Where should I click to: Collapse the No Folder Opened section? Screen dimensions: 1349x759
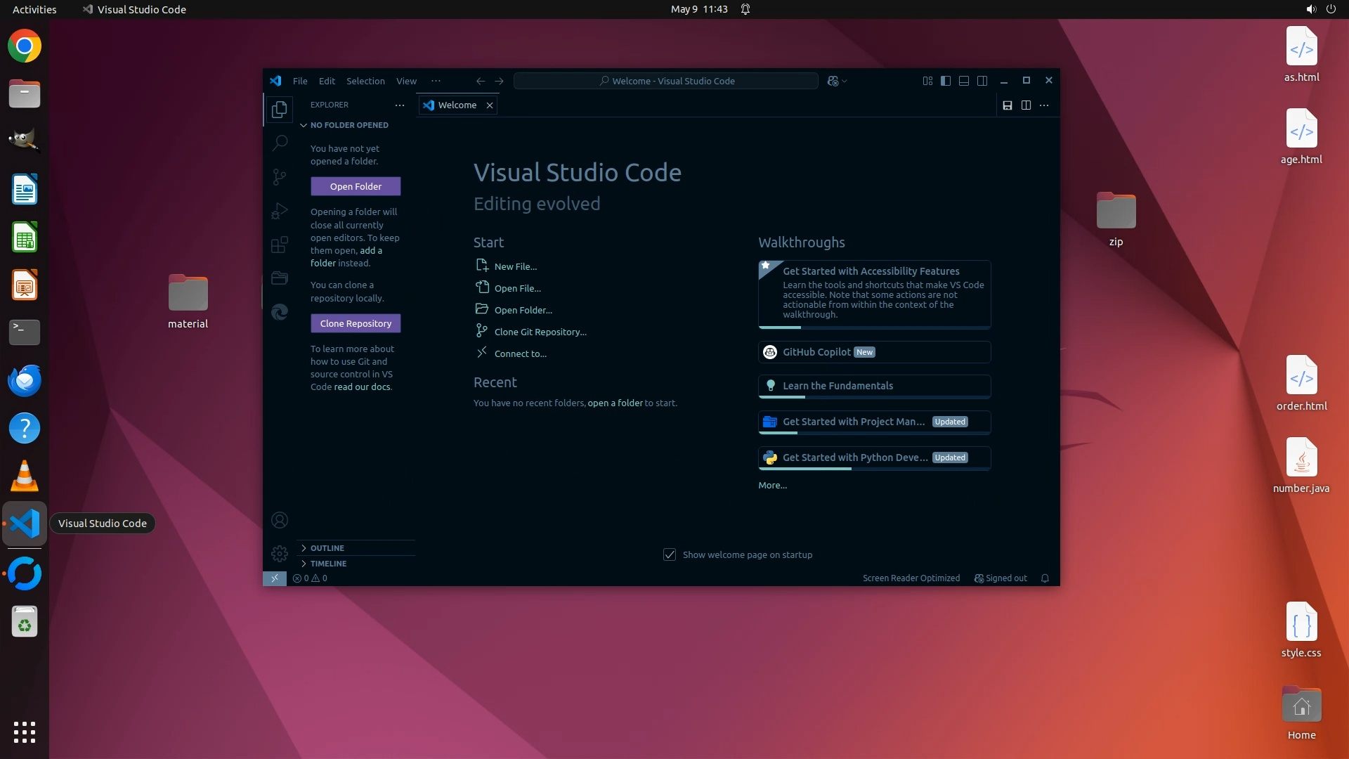coord(348,125)
